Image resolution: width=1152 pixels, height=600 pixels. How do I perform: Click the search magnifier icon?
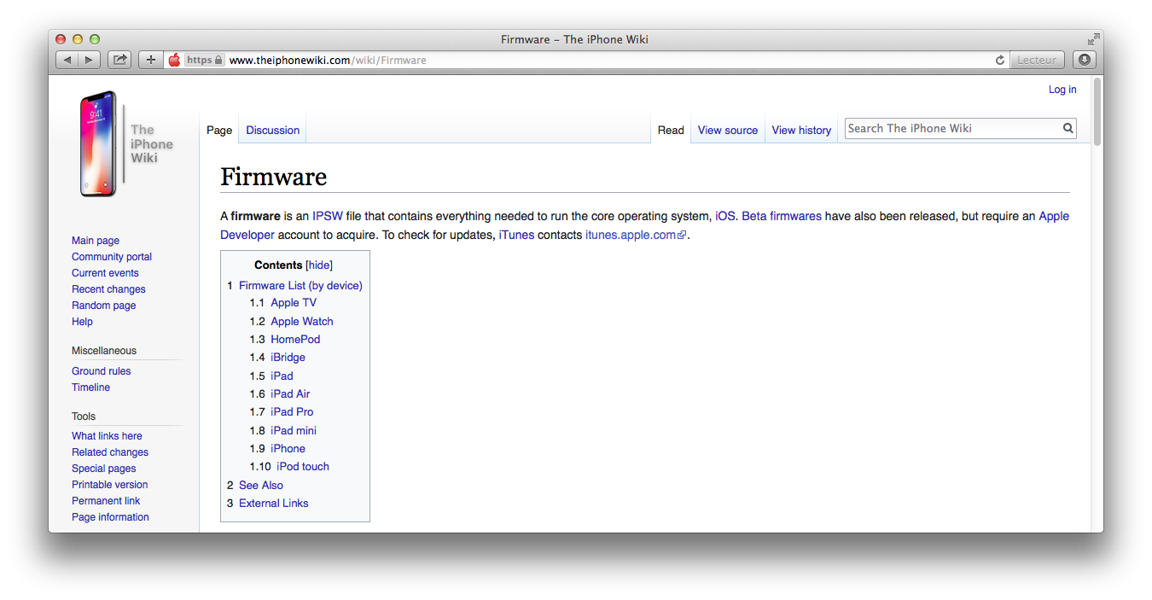click(1068, 128)
